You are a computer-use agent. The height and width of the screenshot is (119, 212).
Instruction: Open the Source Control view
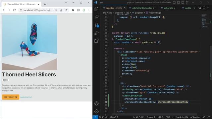97,25
